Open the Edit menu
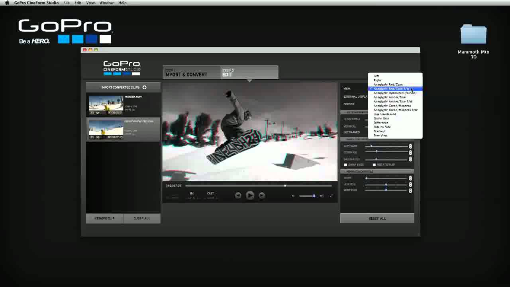Image resolution: width=510 pixels, height=287 pixels. click(78, 3)
